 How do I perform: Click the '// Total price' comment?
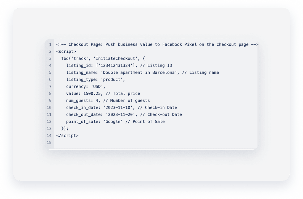tap(123, 93)
